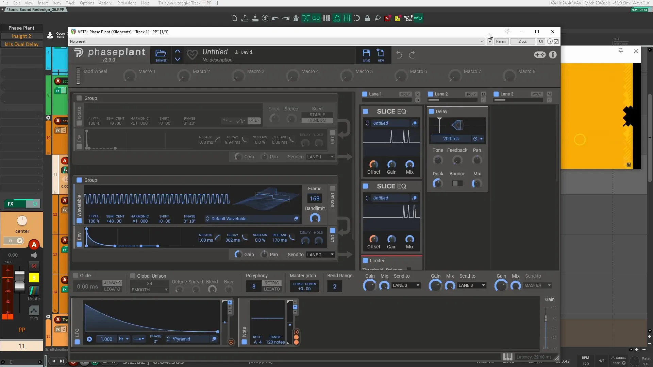
Task: Toggle the second Group enable box
Action: pyautogui.click(x=79, y=180)
